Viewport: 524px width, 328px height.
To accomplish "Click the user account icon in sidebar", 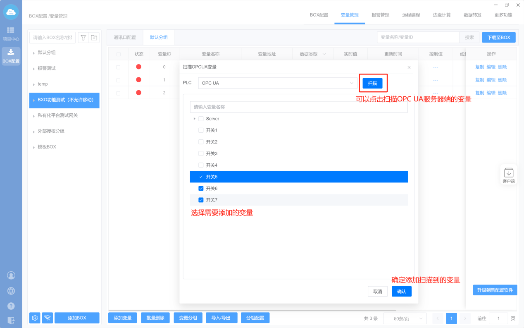I will (x=11, y=275).
